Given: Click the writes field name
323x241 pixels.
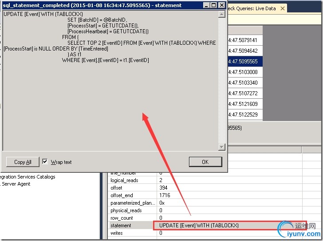Looking at the screenshot, I should point(117,233).
